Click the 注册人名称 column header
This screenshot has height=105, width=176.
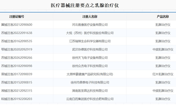90,17
